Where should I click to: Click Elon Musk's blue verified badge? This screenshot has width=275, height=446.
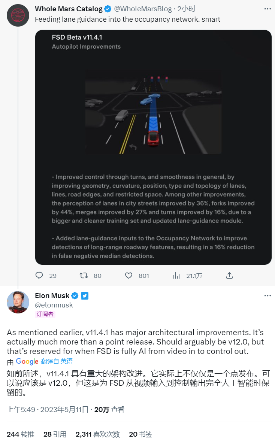(75, 296)
